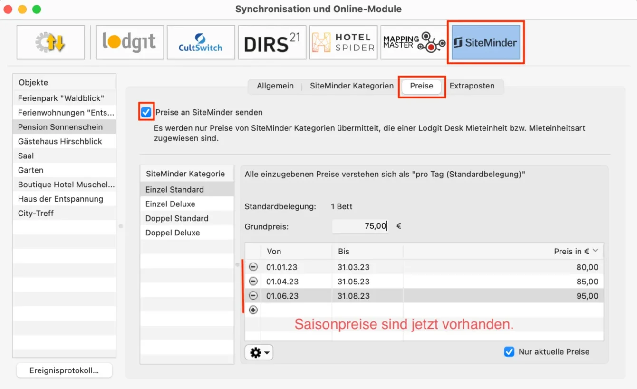Image resolution: width=637 pixels, height=389 pixels.
Task: Open the Ereignisprotokoll button
Action: coord(64,370)
